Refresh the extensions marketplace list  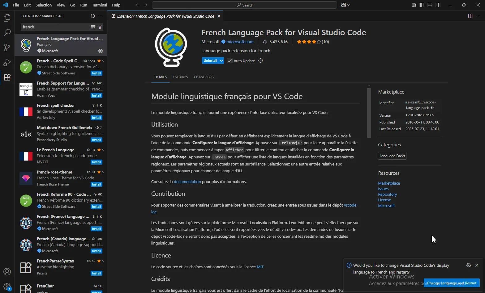(x=92, y=16)
